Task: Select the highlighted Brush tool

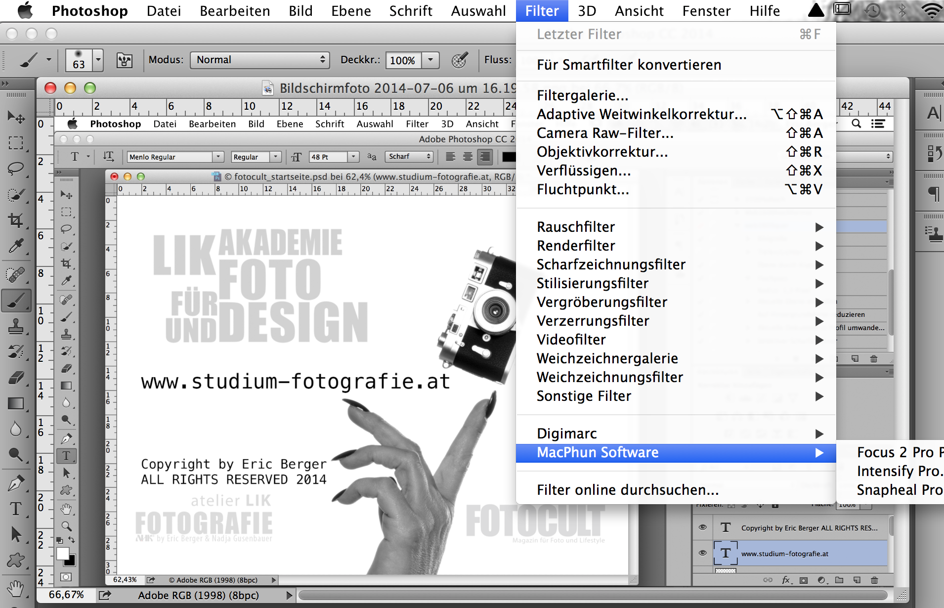Action: point(16,300)
